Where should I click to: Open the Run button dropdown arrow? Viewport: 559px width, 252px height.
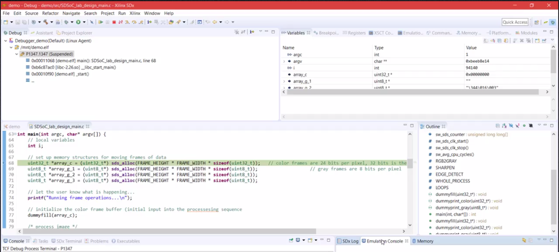pyautogui.click(x=84, y=22)
